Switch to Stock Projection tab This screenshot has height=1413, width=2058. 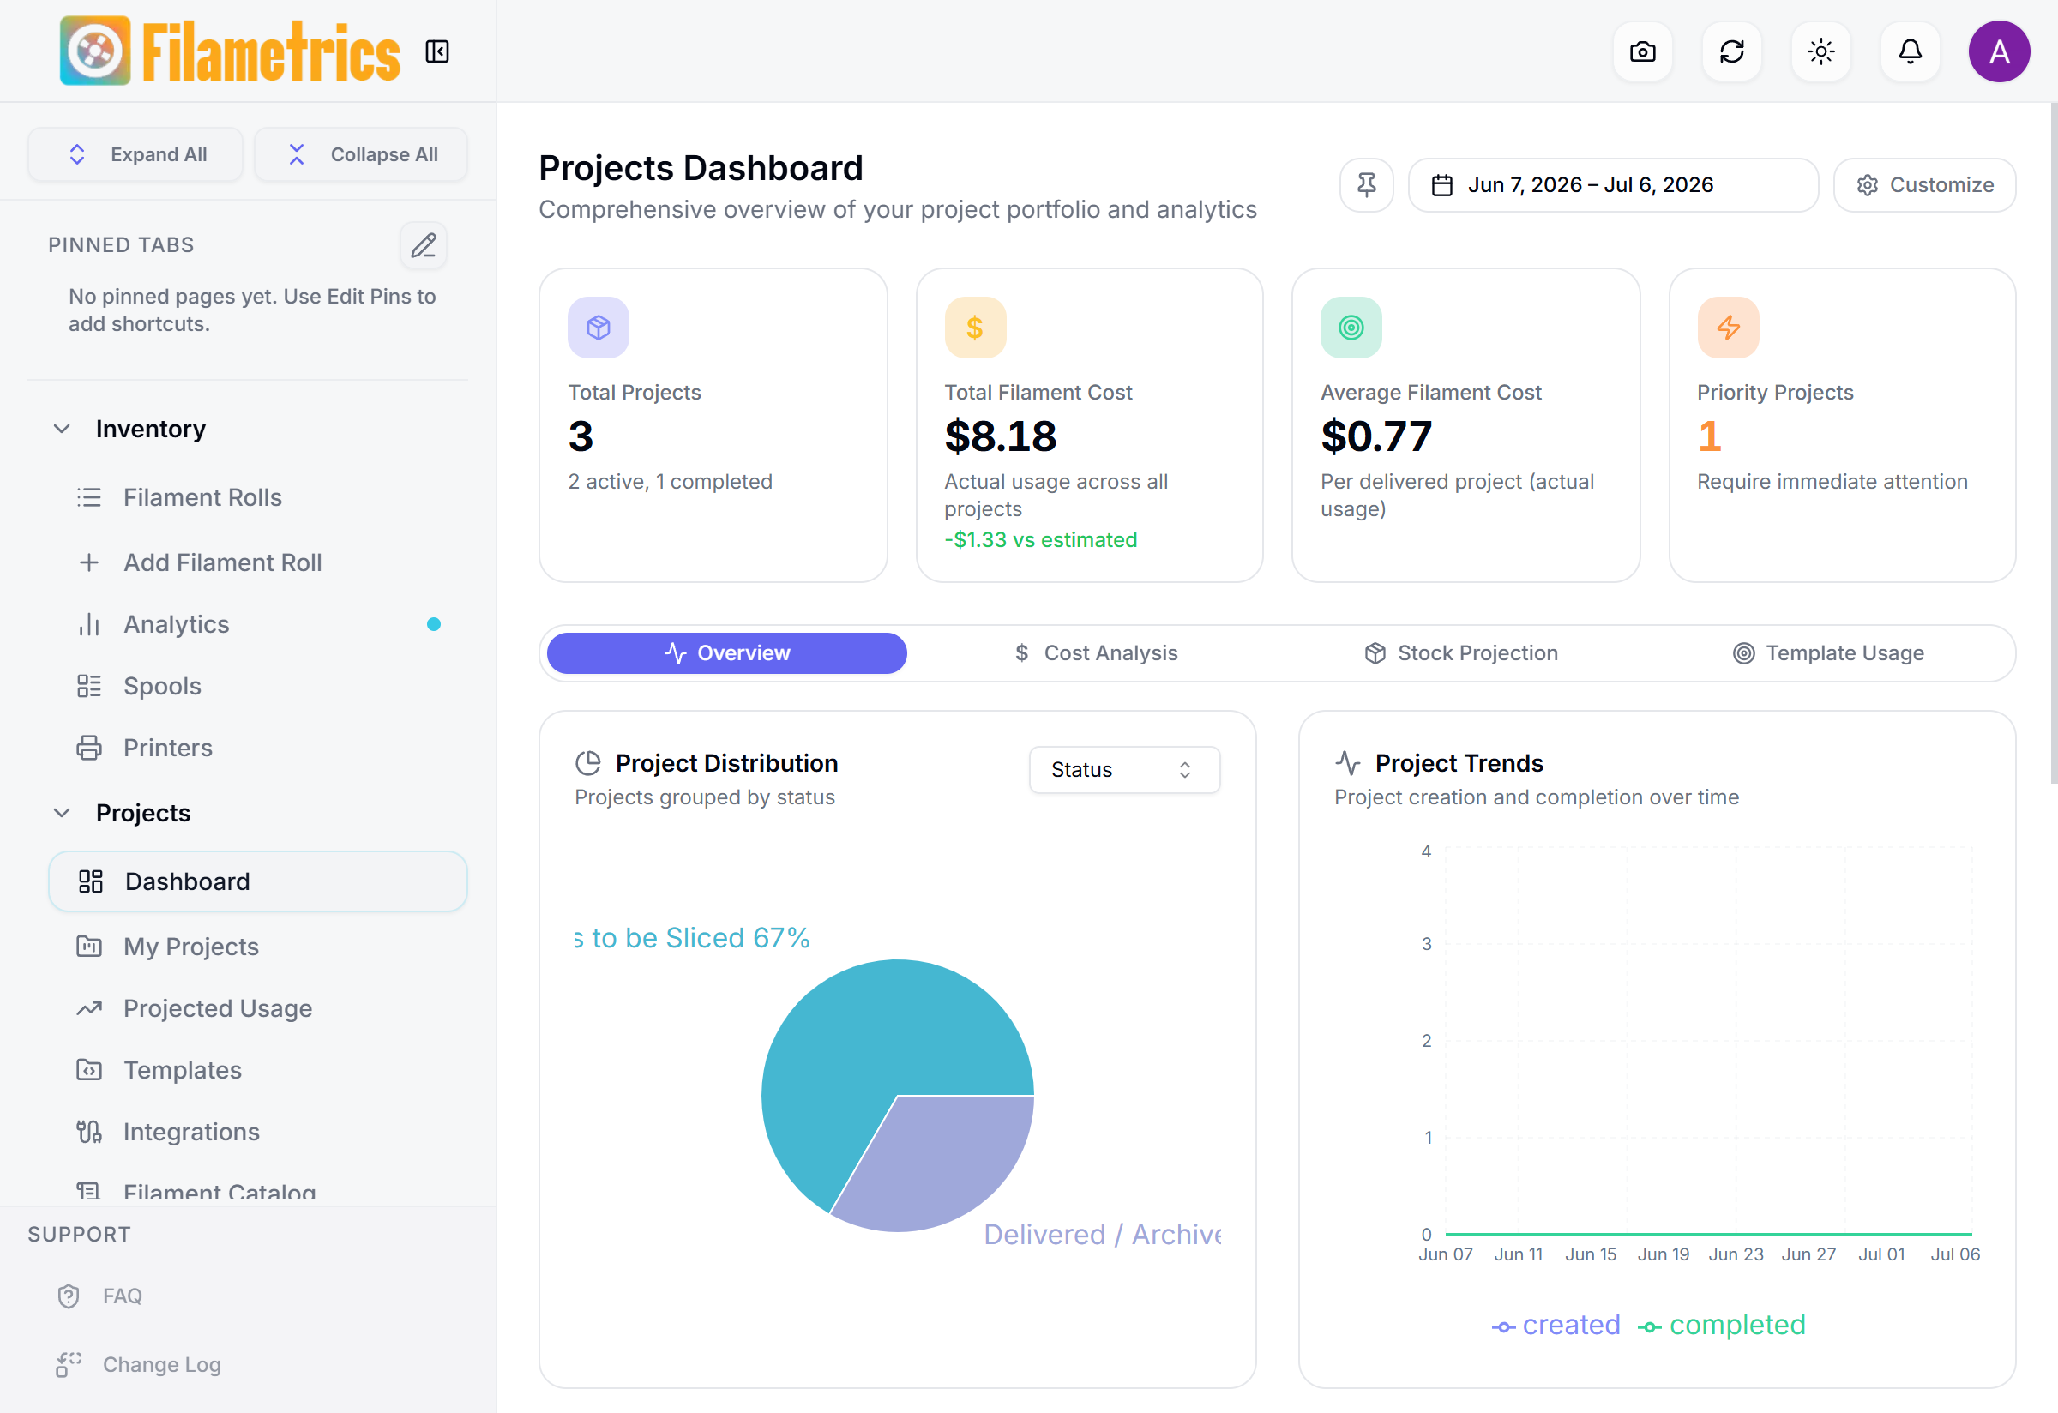pos(1461,653)
